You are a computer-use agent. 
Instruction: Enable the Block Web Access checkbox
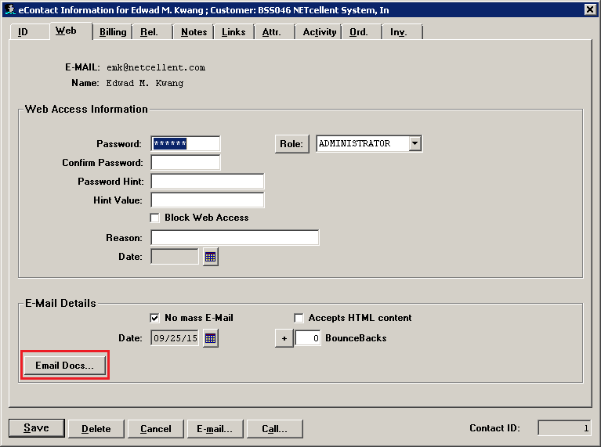[x=155, y=218]
